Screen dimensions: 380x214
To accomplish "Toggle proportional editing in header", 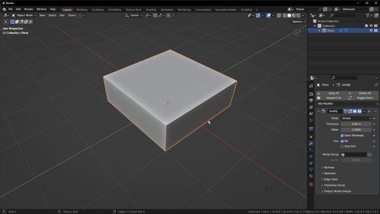I will pos(168,15).
